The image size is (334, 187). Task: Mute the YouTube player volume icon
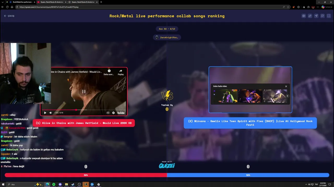[51, 113]
